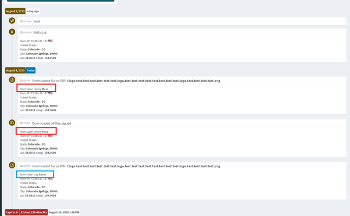Click the red Expires in badge
Viewport: 350px width, 216px height.
point(12,212)
